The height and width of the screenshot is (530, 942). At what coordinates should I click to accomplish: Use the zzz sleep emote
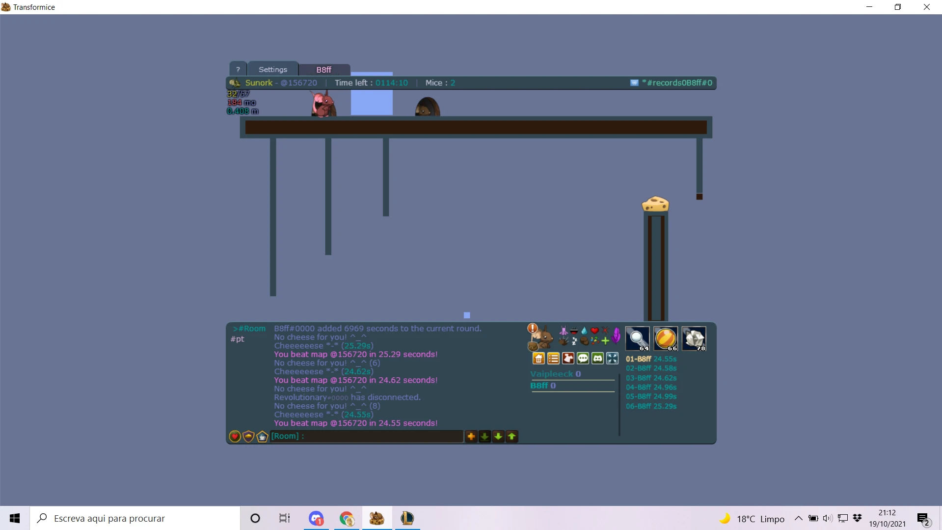click(574, 341)
